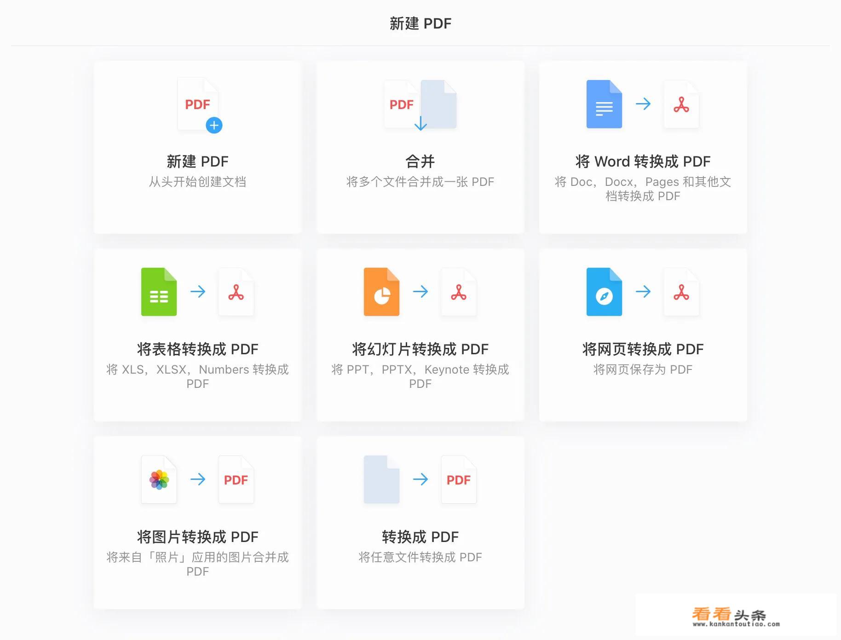Choose 将图片转换成 PDF
The image size is (841, 640).
coord(197,537)
